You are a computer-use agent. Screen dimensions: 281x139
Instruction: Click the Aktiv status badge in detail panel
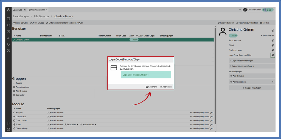pyautogui.click(x=233, y=36)
